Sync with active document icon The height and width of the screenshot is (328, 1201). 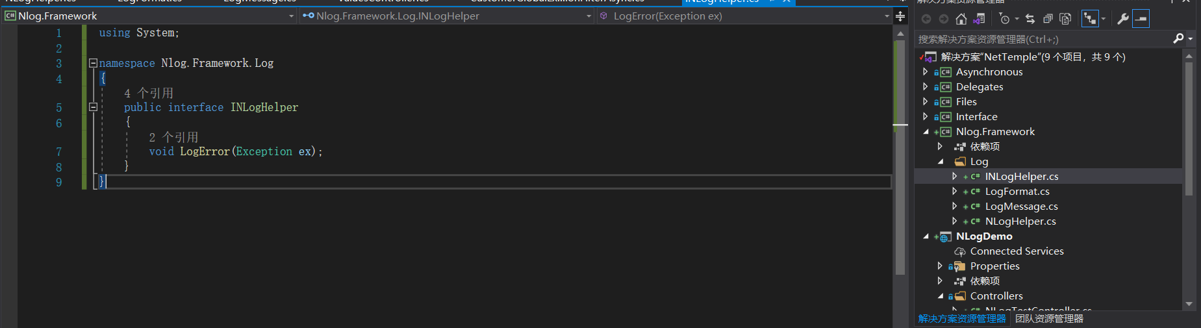click(x=1030, y=19)
